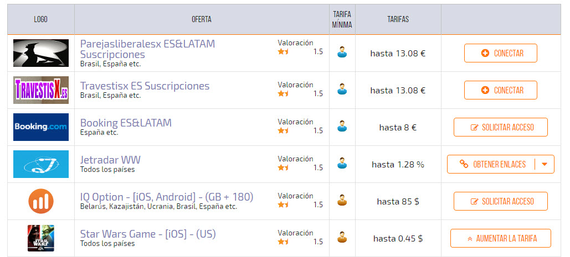Click the IQ Option orange chart logo

point(41,201)
